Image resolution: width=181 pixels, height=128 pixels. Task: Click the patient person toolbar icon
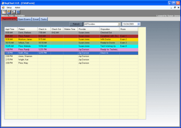tap(9, 12)
